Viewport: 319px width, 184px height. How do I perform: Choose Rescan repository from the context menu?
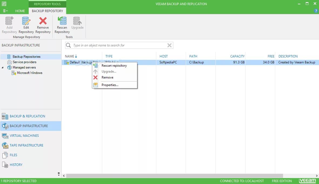tap(114, 66)
